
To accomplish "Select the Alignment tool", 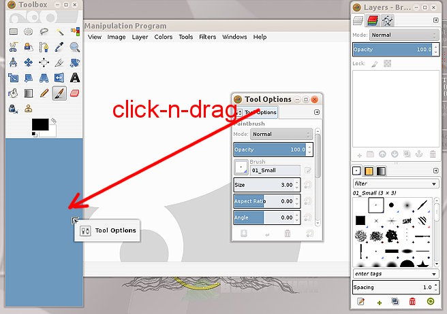I will [44, 63].
